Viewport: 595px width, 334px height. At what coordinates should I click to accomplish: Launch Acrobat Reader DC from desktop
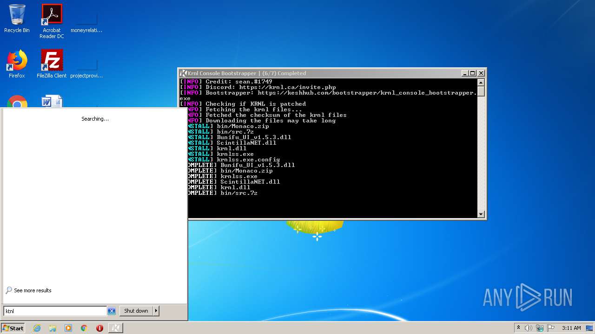click(x=52, y=21)
